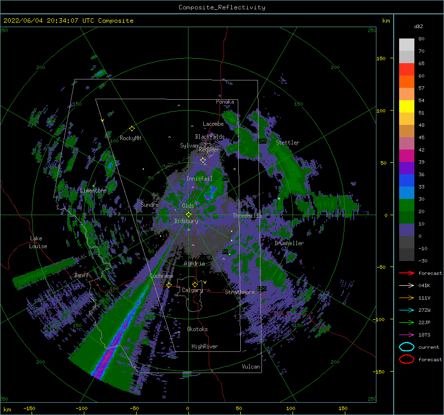Click the Olds town label
This screenshot has width=444, height=415.
pos(188,206)
